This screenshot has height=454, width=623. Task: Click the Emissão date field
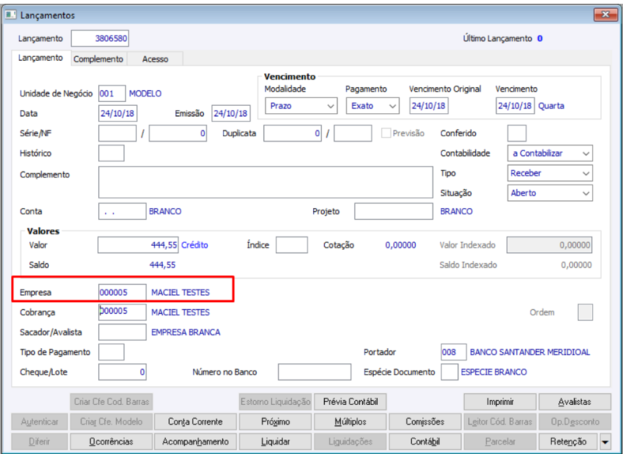231,114
